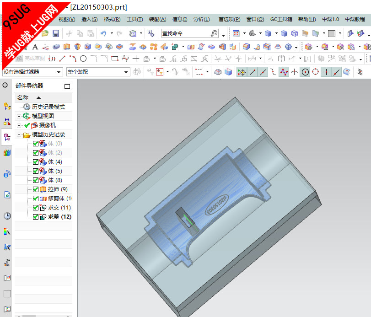
Task: Click the 完成草图 button
Action: (30, 59)
